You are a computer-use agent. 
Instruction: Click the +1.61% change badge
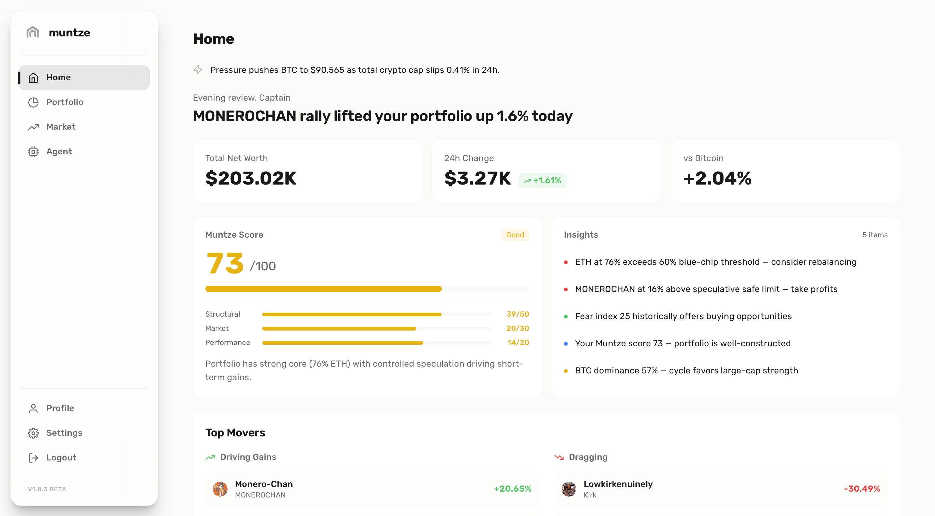tap(542, 181)
